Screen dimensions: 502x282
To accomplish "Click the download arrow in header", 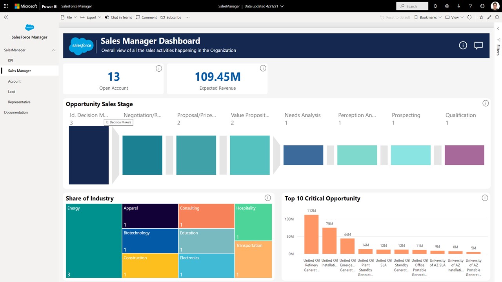I will (x=459, y=6).
